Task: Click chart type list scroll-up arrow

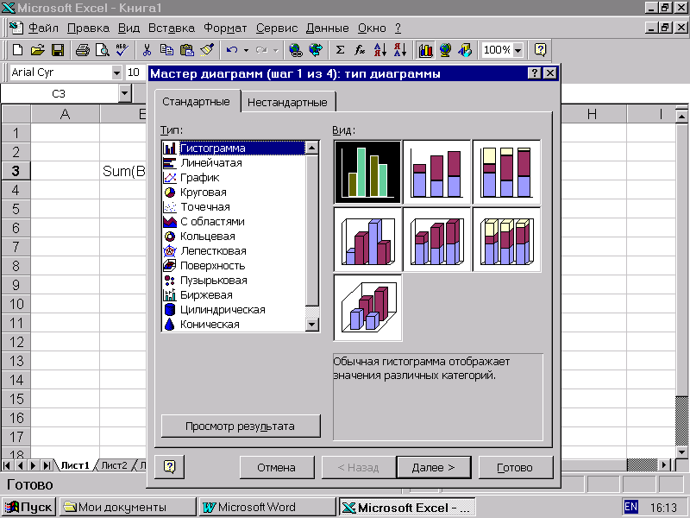Action: pos(312,148)
